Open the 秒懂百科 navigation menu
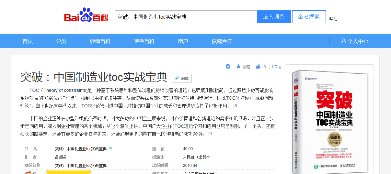Viewport: 391px width, 174px height. click(100, 41)
